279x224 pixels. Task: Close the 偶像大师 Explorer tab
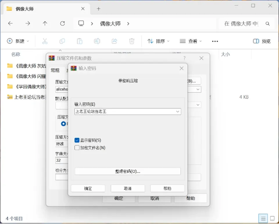(x=83, y=9)
